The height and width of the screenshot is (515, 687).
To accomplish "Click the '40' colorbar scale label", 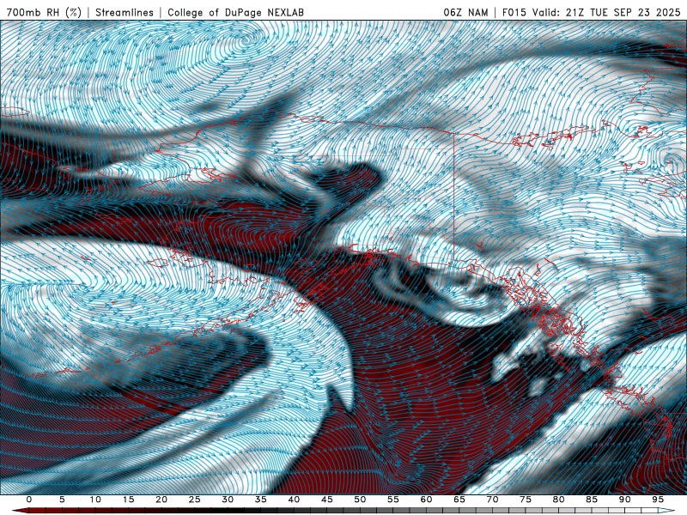I will tap(294, 500).
